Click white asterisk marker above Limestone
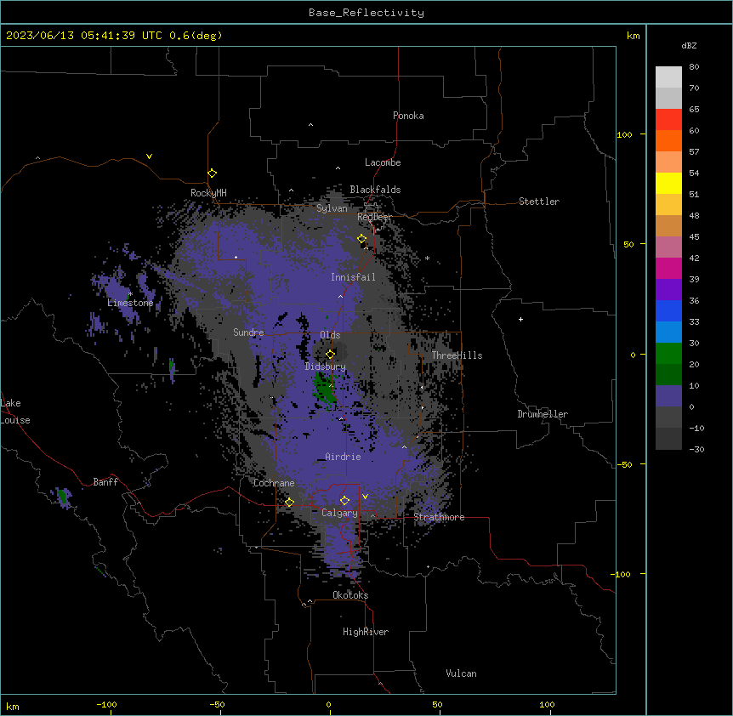 130,294
